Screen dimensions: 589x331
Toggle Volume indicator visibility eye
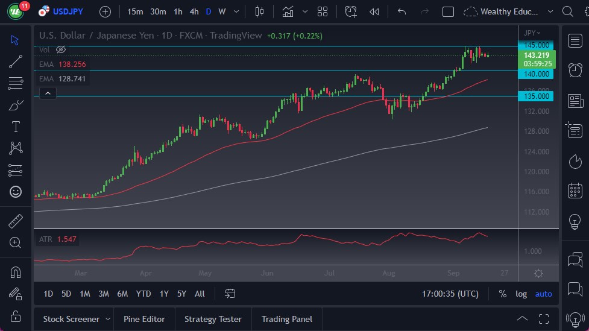pyautogui.click(x=61, y=49)
